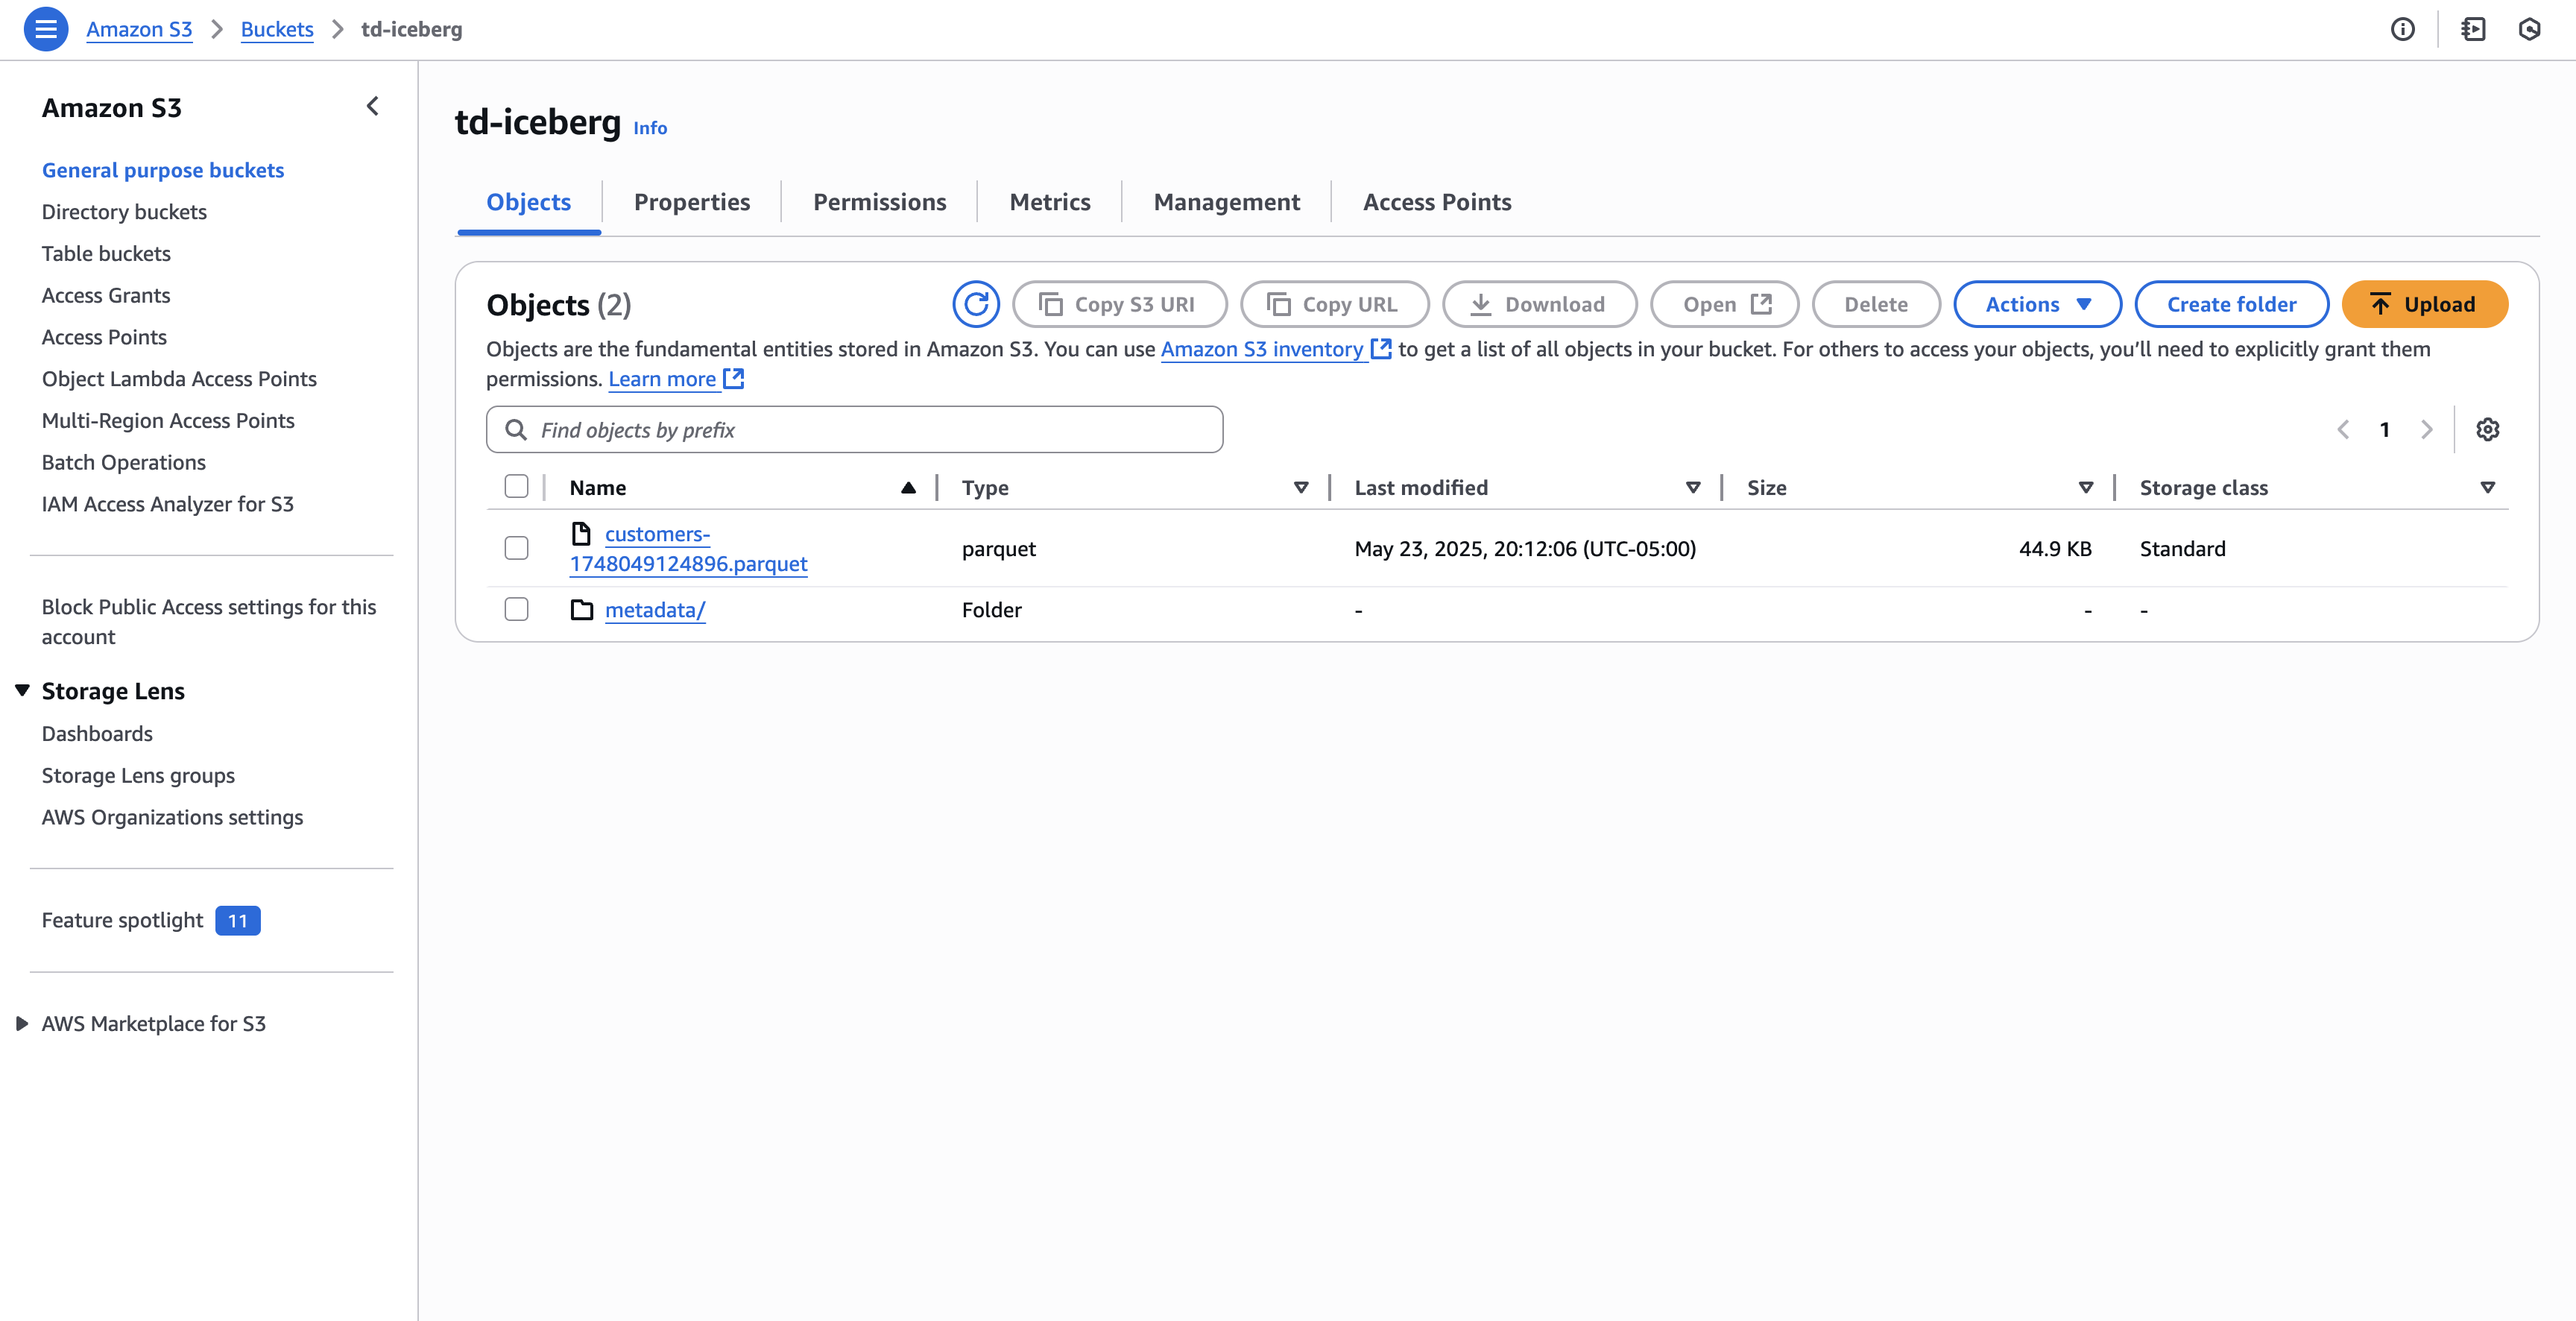This screenshot has width=2576, height=1321.
Task: Open Multi-Region Access Points
Action: [x=168, y=420]
